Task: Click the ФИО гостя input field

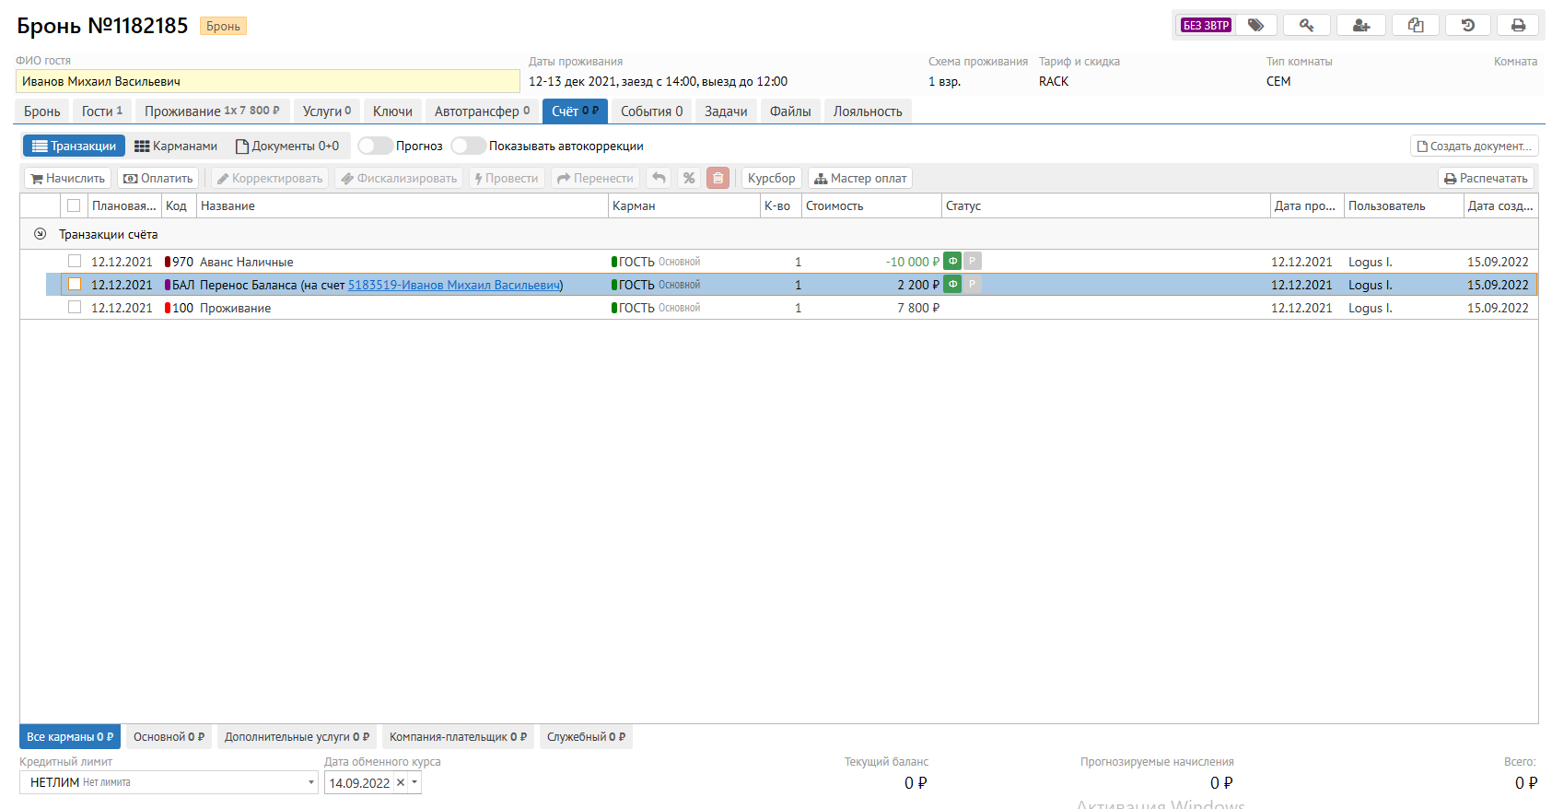Action: [x=267, y=81]
